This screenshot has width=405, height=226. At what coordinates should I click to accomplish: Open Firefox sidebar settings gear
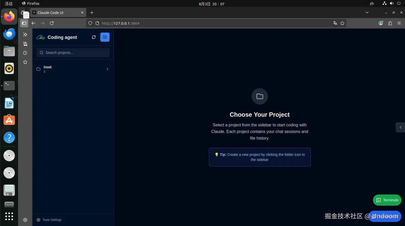click(25, 220)
